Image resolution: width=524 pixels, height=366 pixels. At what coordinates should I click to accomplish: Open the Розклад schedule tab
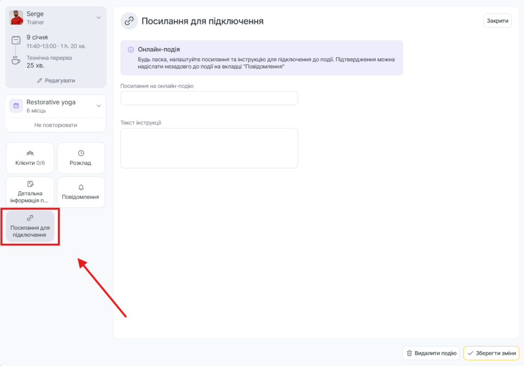(x=81, y=158)
